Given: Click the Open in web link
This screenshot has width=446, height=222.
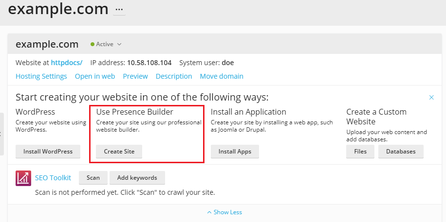Looking at the screenshot, I should point(95,76).
